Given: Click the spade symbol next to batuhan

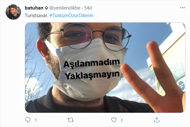Looking at the screenshot, I should click(46, 8).
